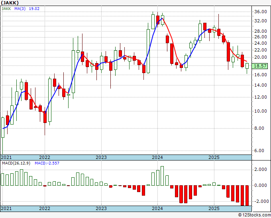The width and height of the screenshot is (271, 218).
Task: Click the 2023 label on price chart axis
Action: pyautogui.click(x=101, y=157)
